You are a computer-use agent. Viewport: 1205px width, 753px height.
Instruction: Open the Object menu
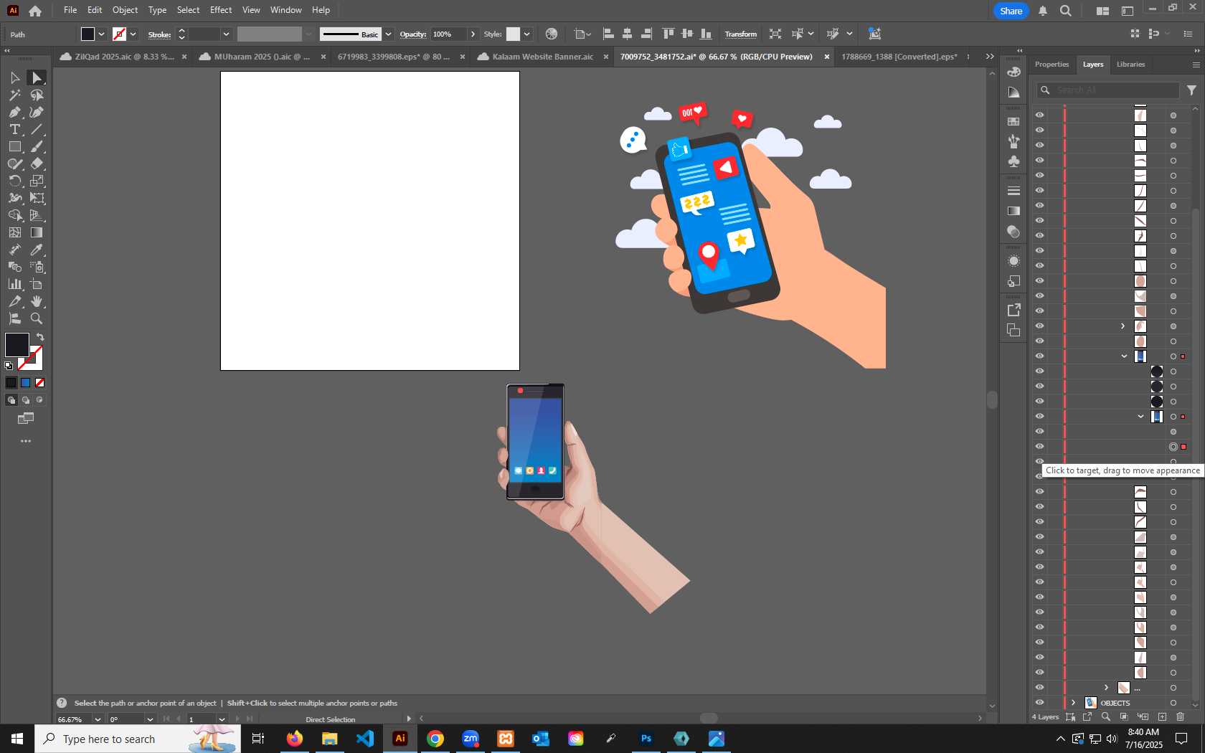click(x=125, y=10)
